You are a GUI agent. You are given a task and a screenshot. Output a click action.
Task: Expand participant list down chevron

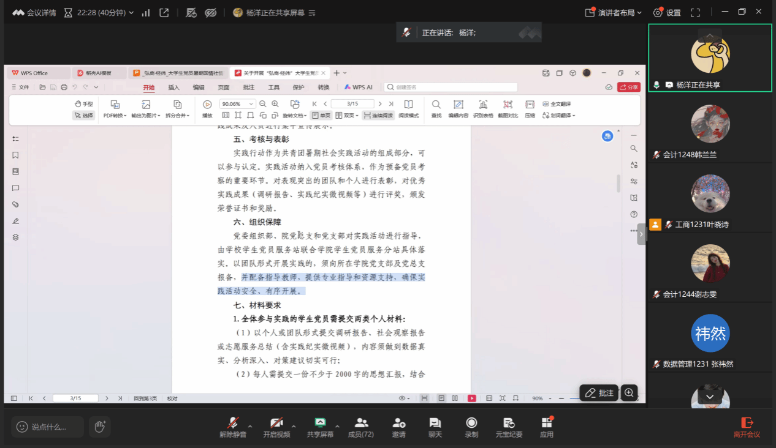(x=710, y=397)
